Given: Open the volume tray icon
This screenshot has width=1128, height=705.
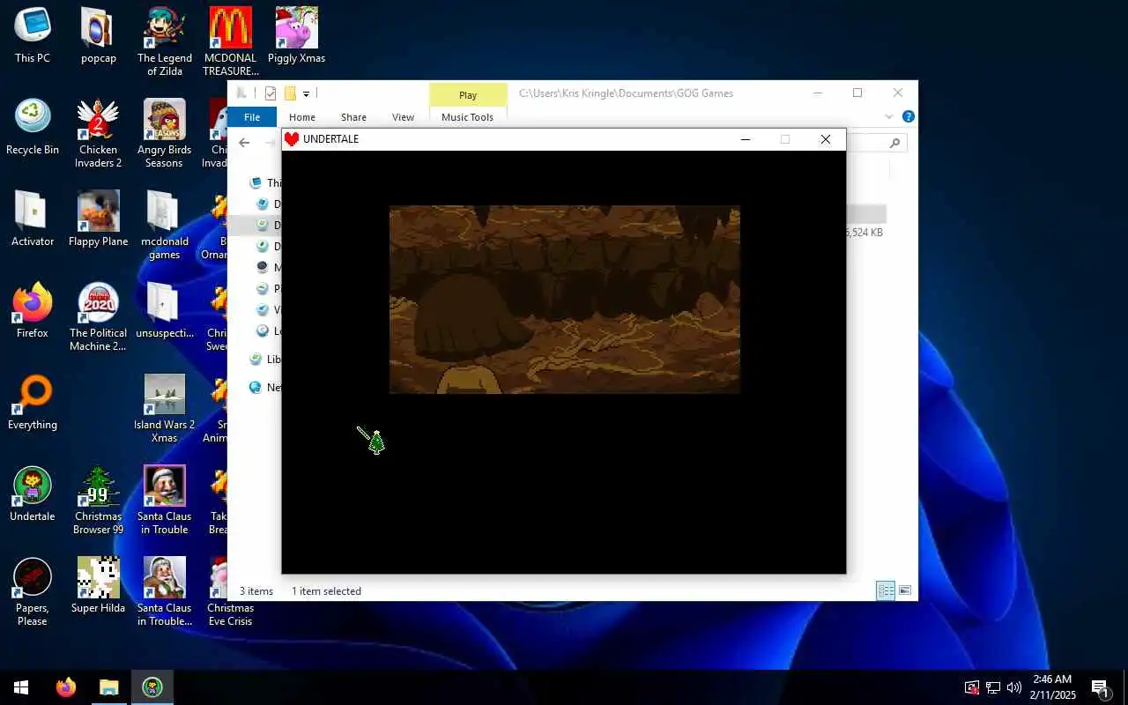Looking at the screenshot, I should point(1013,687).
